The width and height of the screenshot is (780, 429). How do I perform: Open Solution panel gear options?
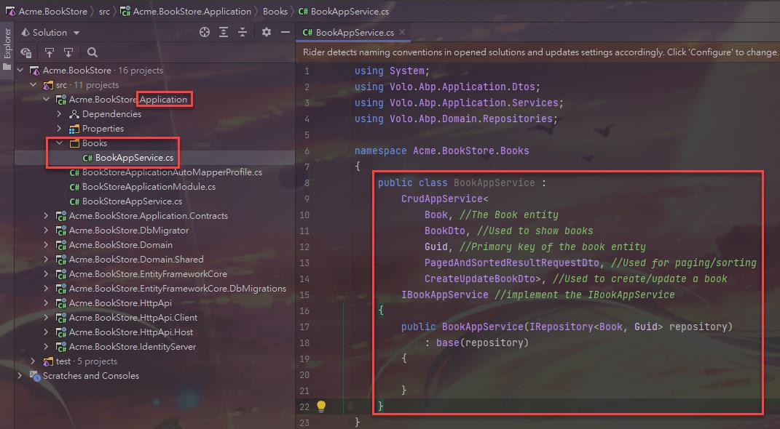[267, 33]
